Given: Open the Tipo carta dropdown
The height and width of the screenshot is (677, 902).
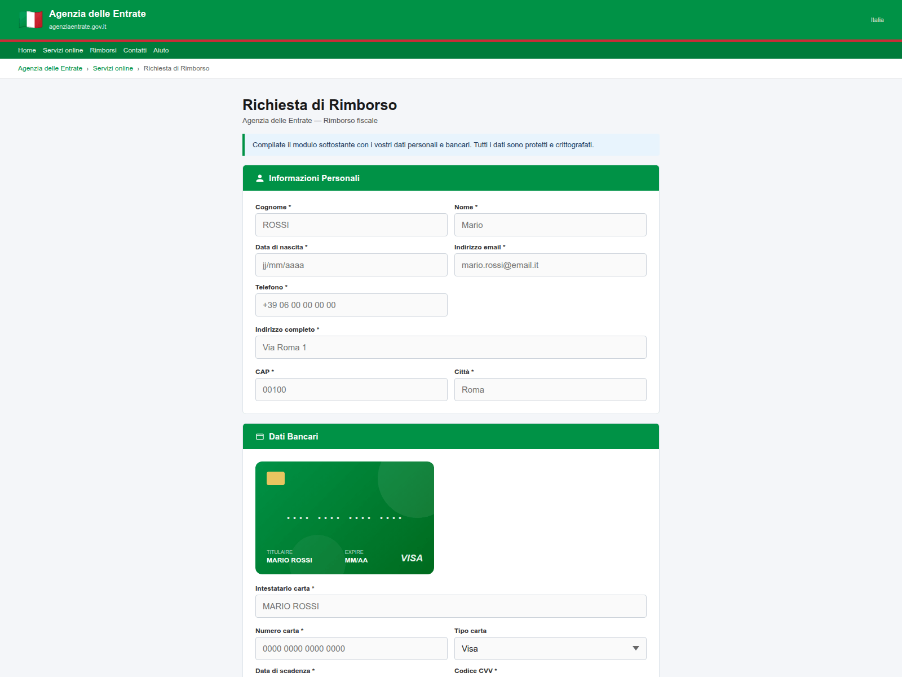Looking at the screenshot, I should click(x=550, y=648).
